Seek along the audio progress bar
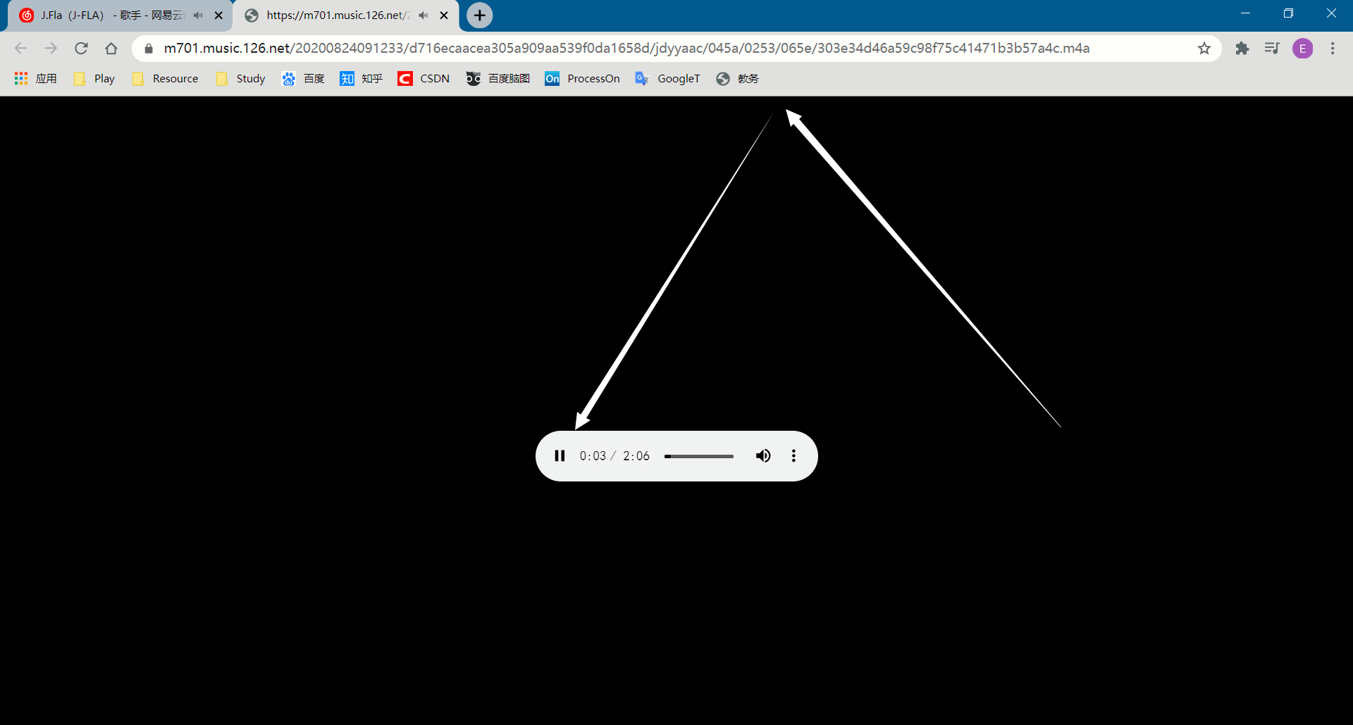The height and width of the screenshot is (725, 1353). 698,456
